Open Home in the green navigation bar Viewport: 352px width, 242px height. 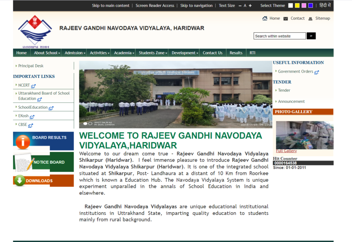pyautogui.click(x=21, y=53)
